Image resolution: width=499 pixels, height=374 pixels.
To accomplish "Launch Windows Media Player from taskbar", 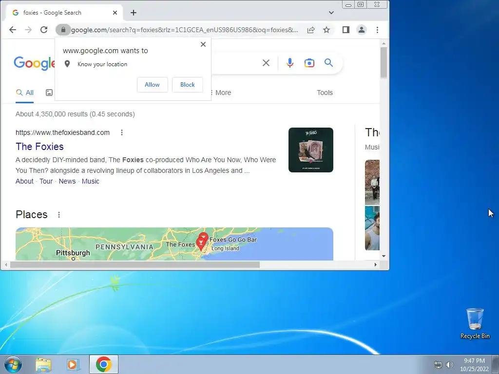I will tap(73, 364).
